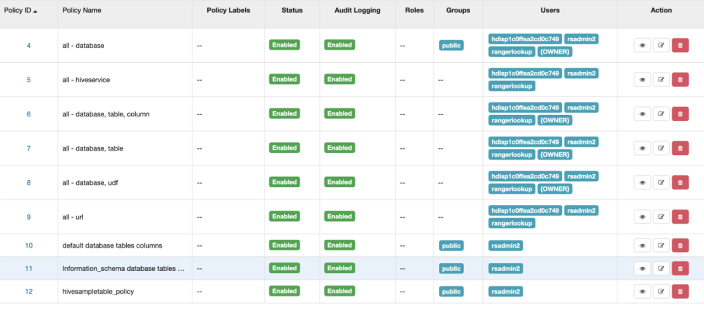Image resolution: width=704 pixels, height=323 pixels.
Task: Click the {OWNER} user tag on policy 8
Action: (555, 189)
